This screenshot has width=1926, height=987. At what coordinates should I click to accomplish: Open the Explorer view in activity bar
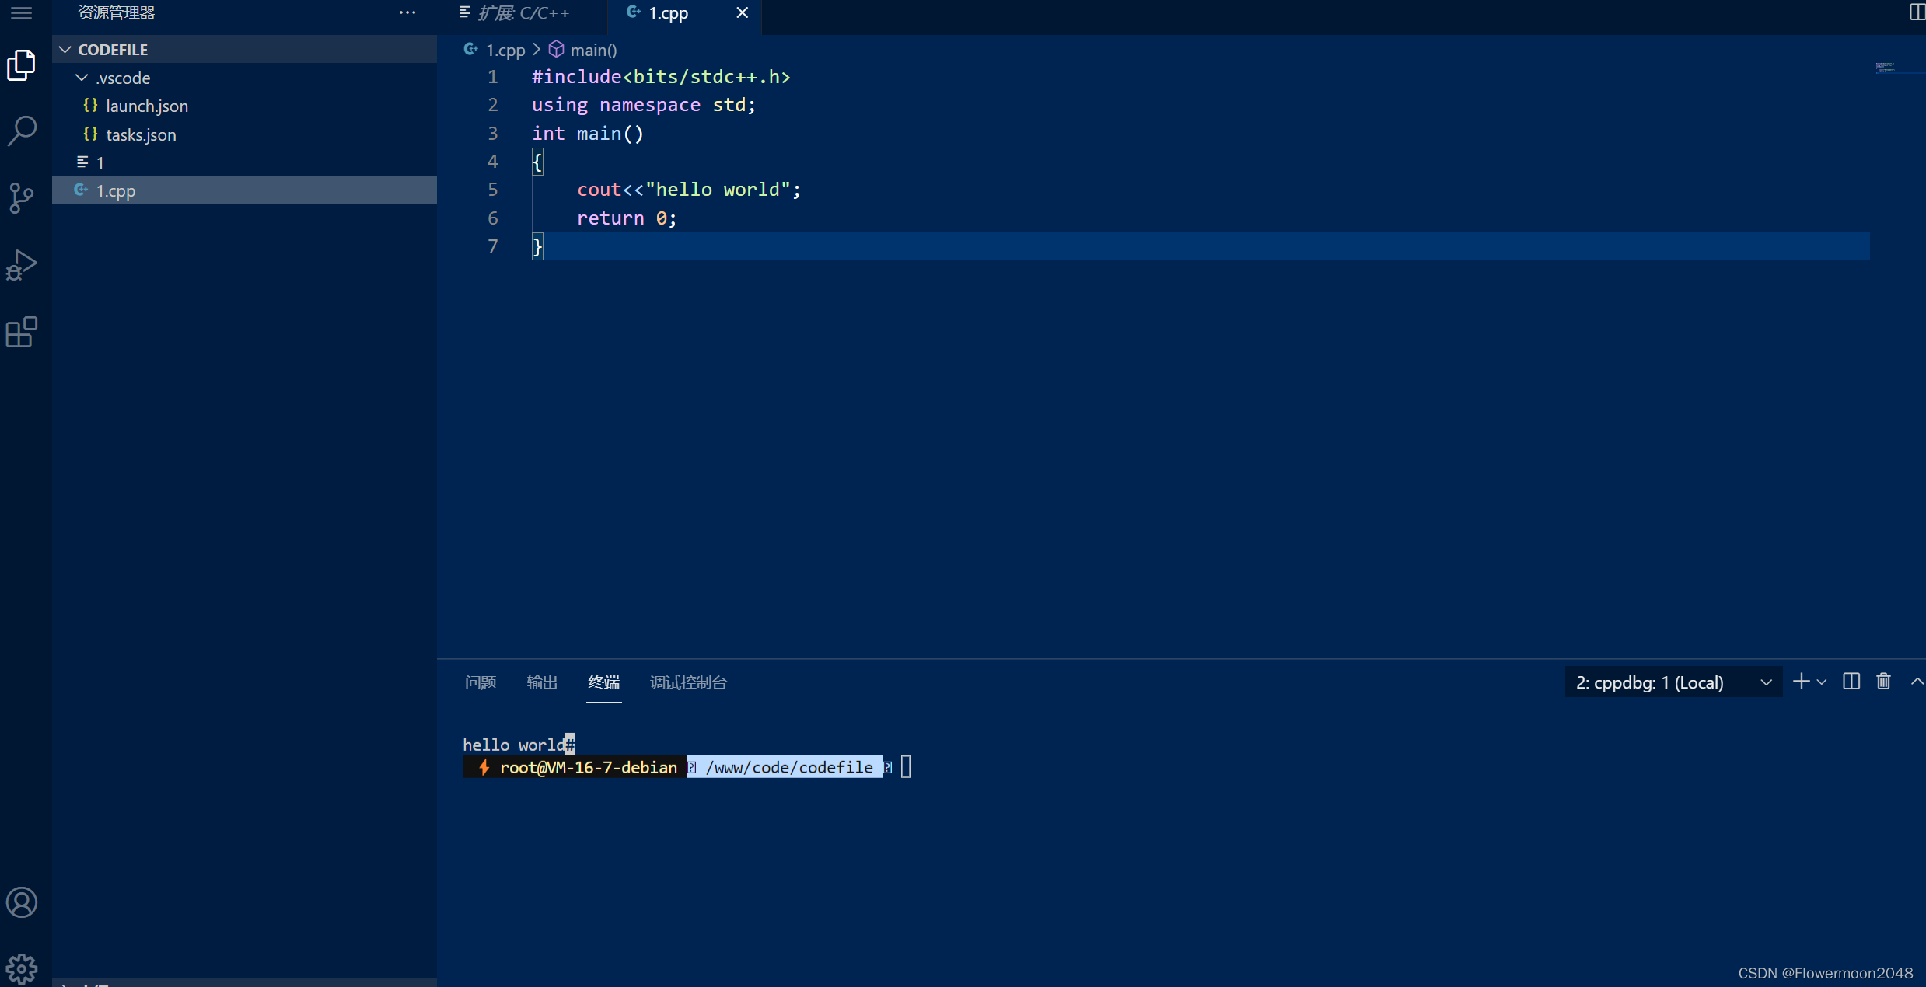21,65
